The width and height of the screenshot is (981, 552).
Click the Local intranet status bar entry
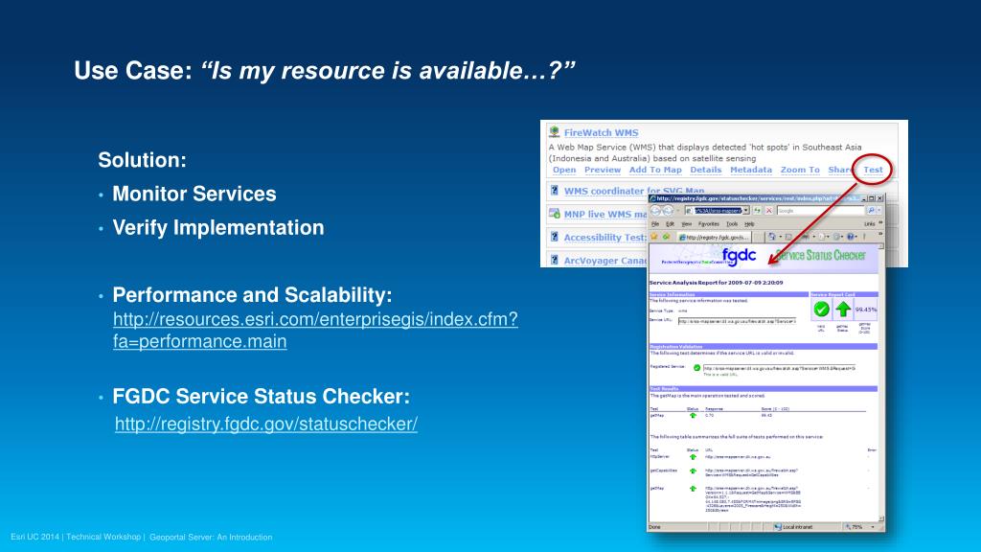[x=792, y=527]
